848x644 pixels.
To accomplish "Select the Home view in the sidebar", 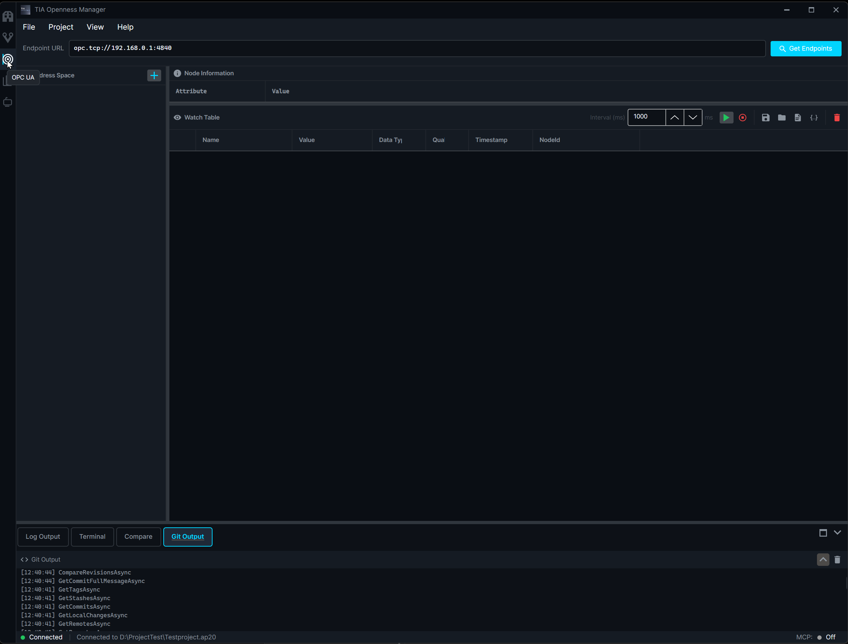I will tap(8, 16).
